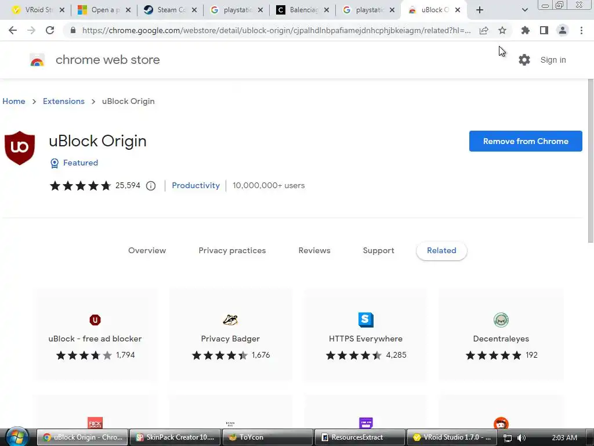
Task: Open the Privacy Badger title text
Action: coord(230,339)
